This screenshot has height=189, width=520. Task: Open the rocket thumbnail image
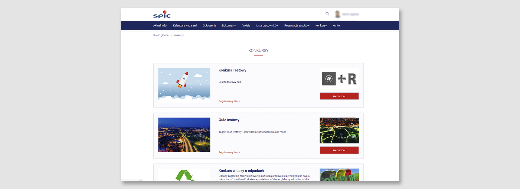click(184, 85)
